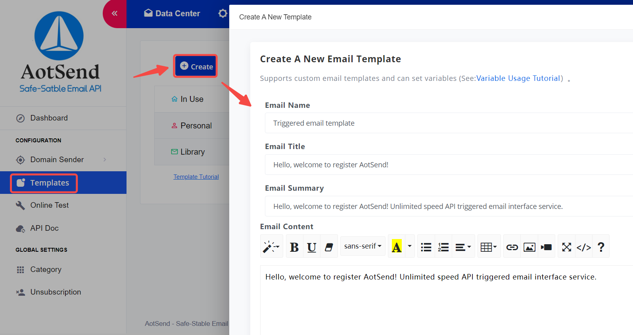Click the Email Title input field
This screenshot has height=335, width=633.
(x=449, y=165)
